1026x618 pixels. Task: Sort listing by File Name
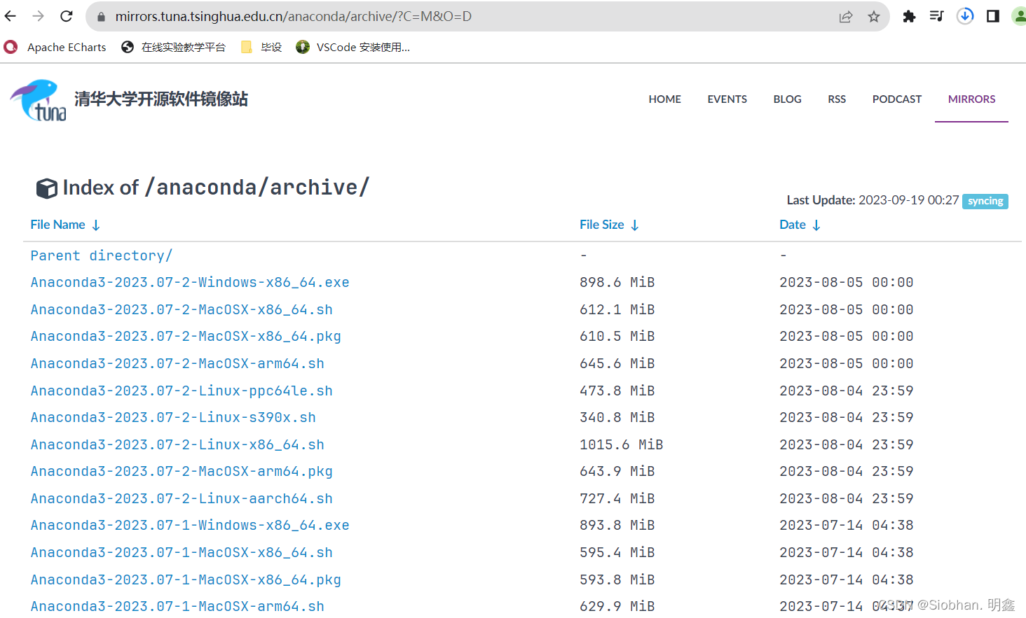(65, 225)
